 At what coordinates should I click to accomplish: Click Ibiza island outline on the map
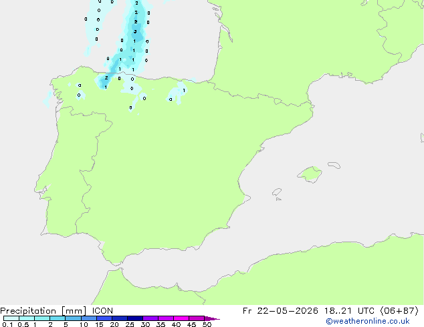click(x=277, y=192)
